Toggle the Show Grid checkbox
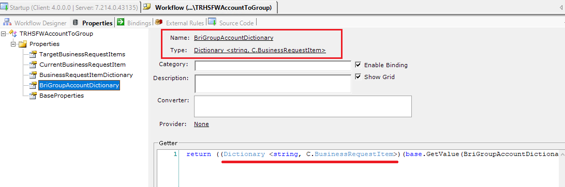 [358, 76]
